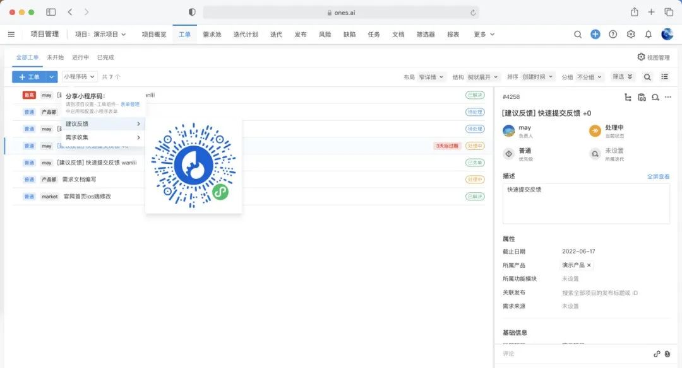Open the hamburger navigation menu
682x368 pixels.
(x=11, y=34)
